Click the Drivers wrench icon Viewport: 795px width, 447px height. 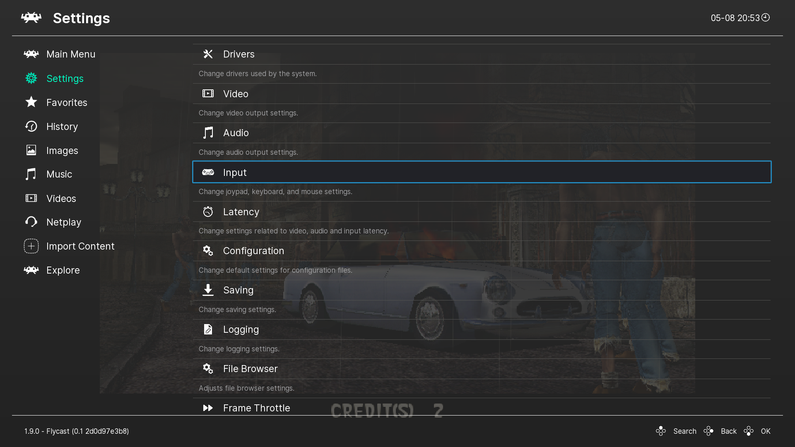(x=208, y=54)
